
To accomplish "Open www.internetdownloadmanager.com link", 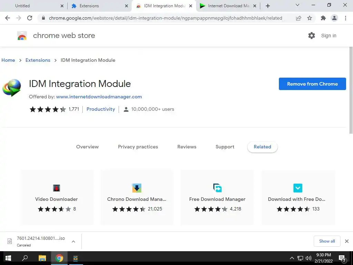I will point(99,97).
